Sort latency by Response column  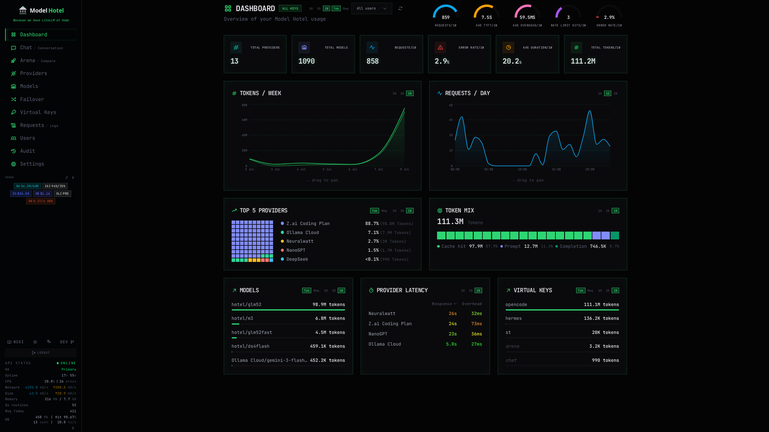click(444, 304)
